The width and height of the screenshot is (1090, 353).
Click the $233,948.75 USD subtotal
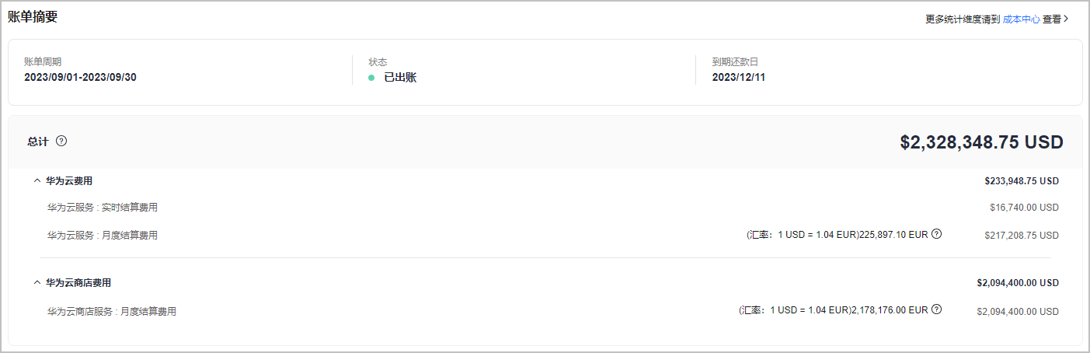[x=1021, y=181]
